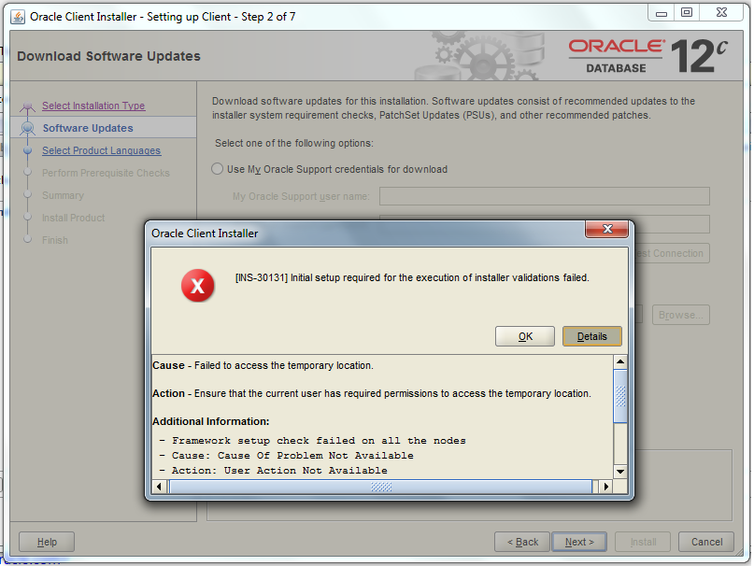Click the INS-30131 error message text
The image size is (754, 566).
(412, 277)
